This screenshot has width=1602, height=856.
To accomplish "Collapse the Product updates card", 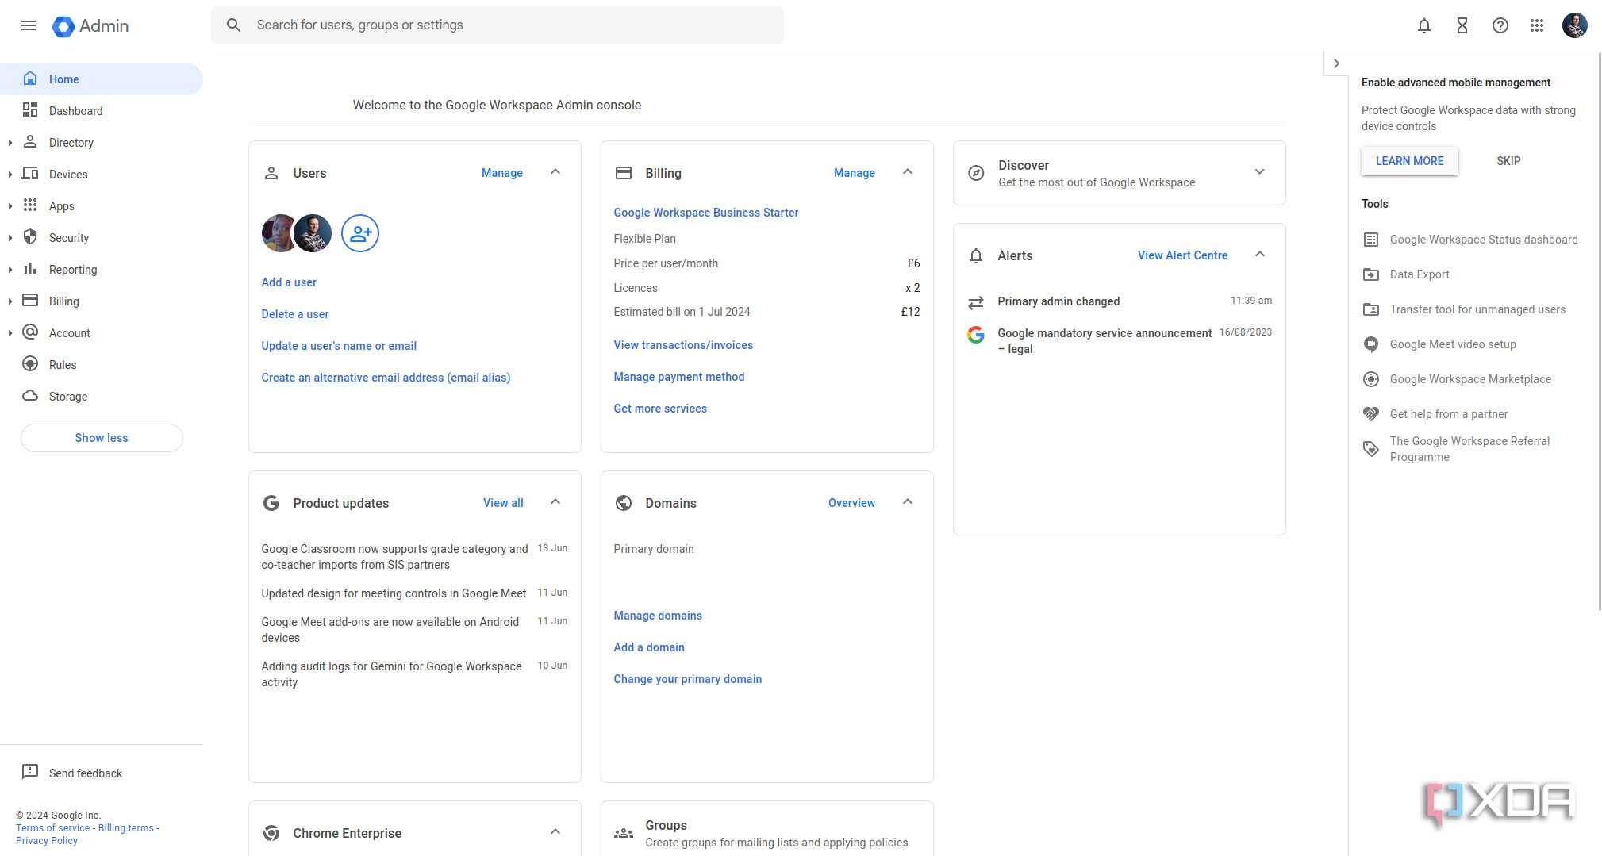I will coord(555,502).
